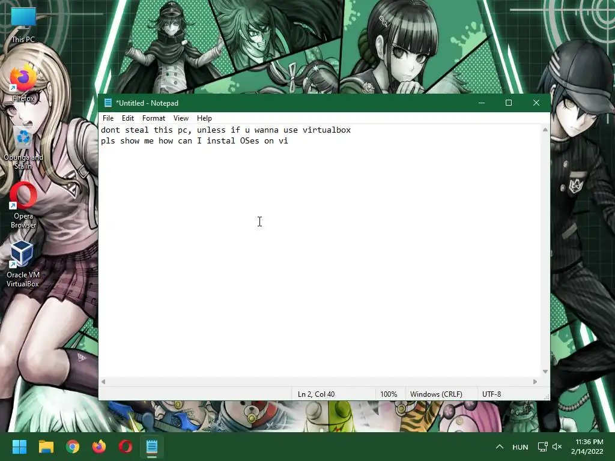This screenshot has height=461, width=615.
Task: Click '*Untitled - Notepad' title text
Action: coord(147,103)
